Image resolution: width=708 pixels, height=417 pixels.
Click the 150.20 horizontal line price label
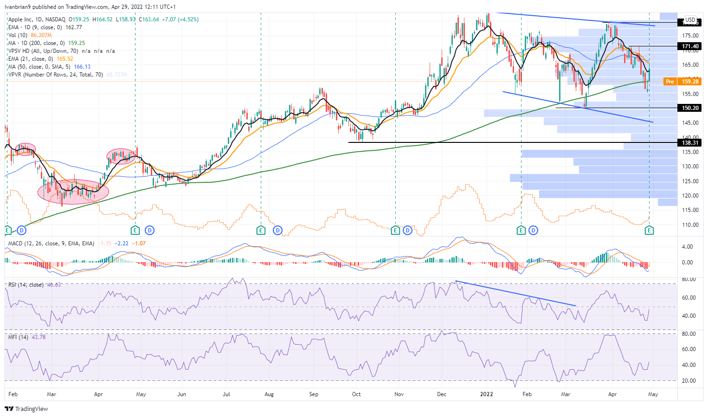pyautogui.click(x=689, y=108)
